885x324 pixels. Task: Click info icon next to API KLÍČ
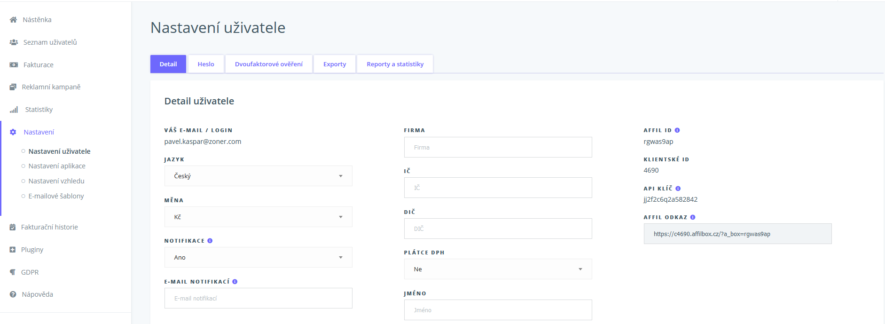678,189
